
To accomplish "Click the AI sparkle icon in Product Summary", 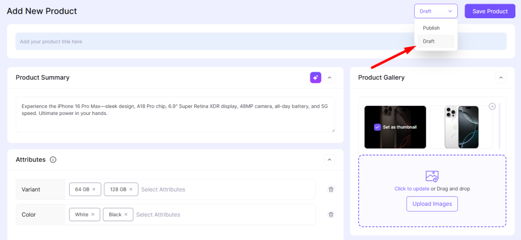I will [315, 78].
